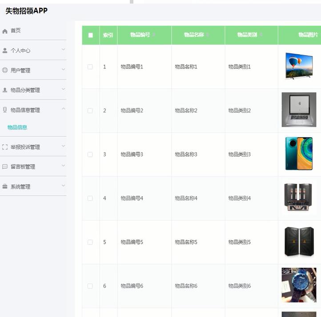
Task: Check the checkbox for row 1
Action: (x=90, y=67)
